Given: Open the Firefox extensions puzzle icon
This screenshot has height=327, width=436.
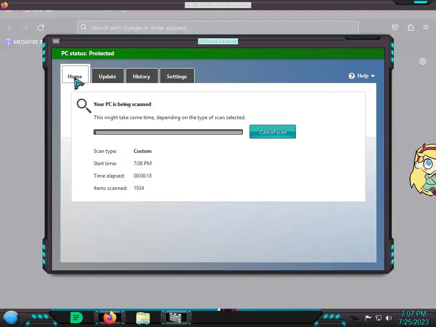Looking at the screenshot, I should [411, 27].
